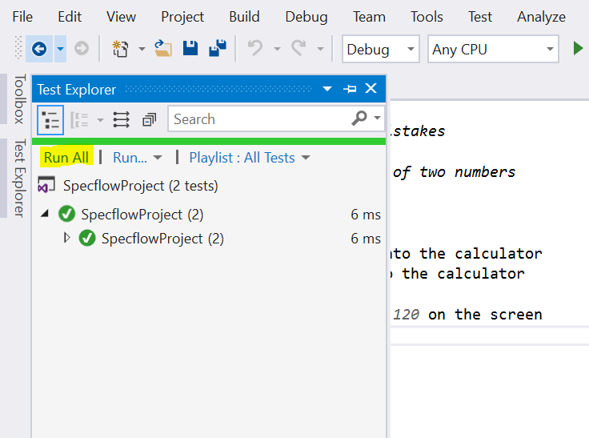Image resolution: width=589 pixels, height=438 pixels.
Task: Open the Any CPU platform dropdown
Action: (493, 50)
